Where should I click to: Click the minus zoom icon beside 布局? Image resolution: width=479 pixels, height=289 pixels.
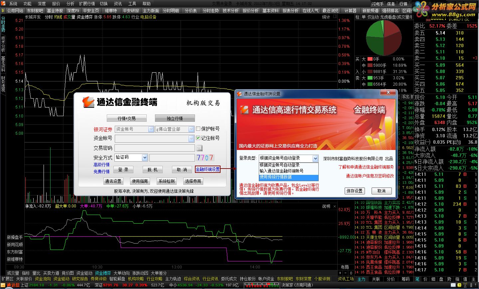tap(345, 273)
